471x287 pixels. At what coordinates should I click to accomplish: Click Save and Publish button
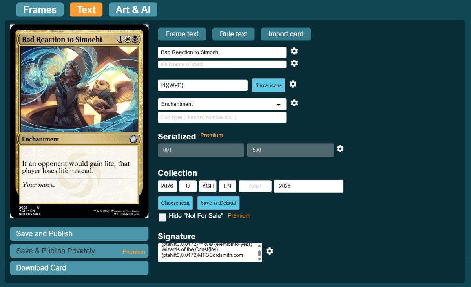[x=79, y=234]
